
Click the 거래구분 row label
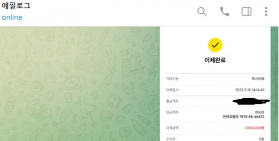(x=172, y=79)
